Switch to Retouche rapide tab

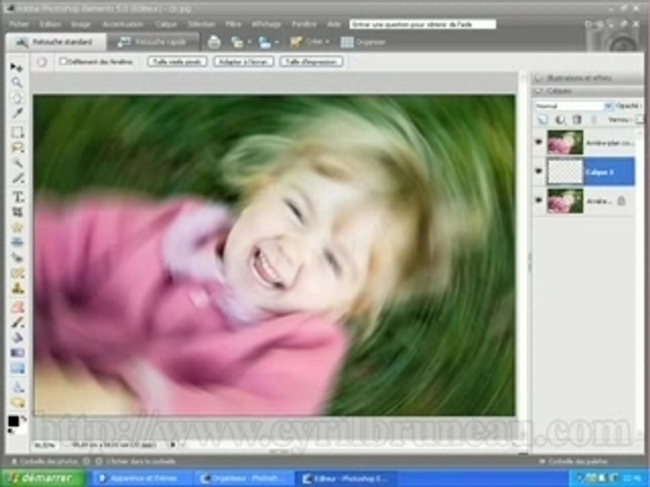click(x=152, y=42)
